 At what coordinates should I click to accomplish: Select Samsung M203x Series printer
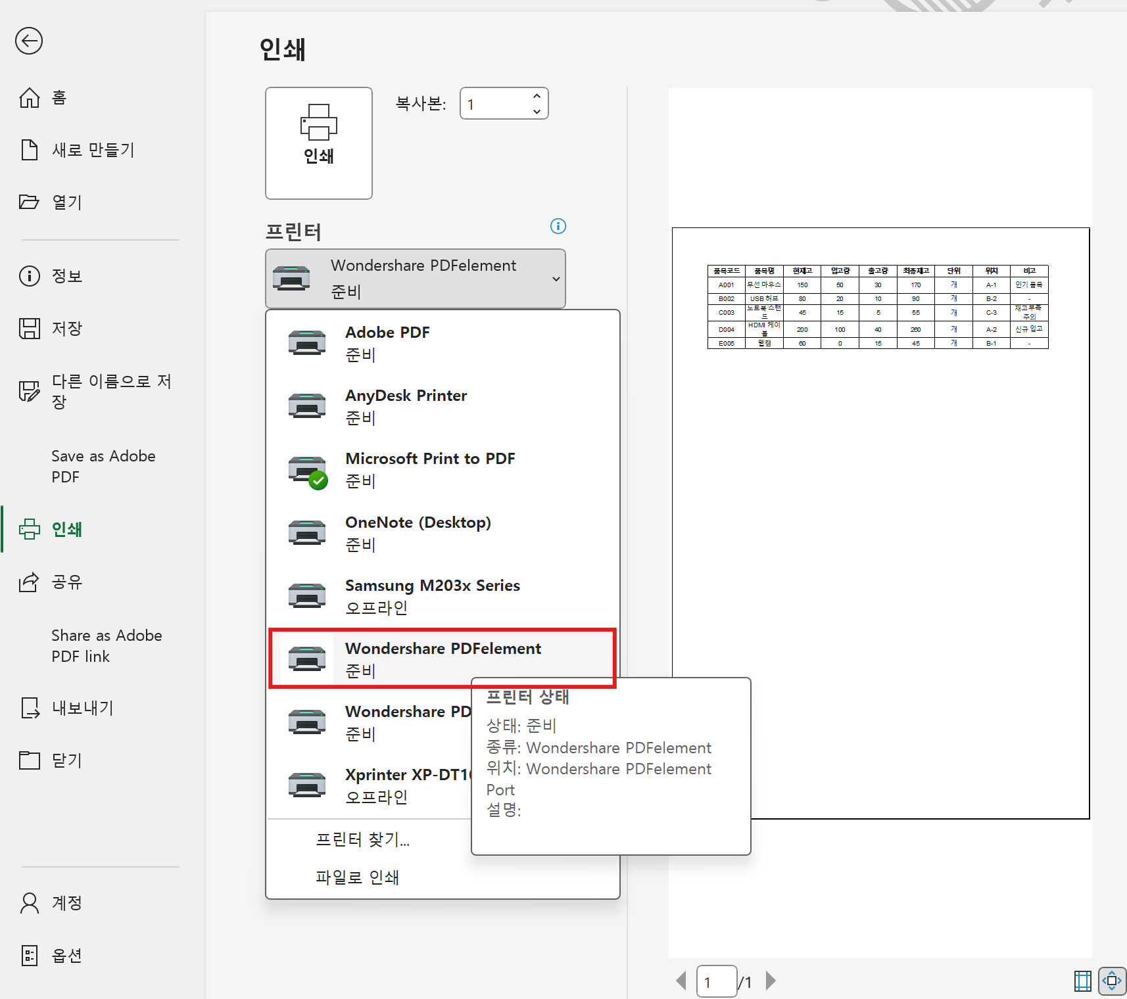click(443, 596)
